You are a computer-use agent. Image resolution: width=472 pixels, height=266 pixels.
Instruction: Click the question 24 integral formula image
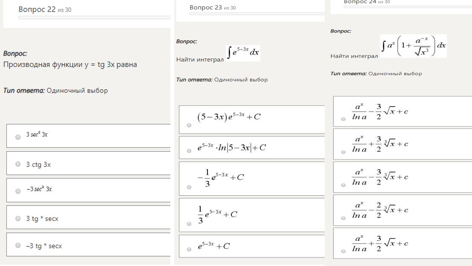[x=413, y=46]
